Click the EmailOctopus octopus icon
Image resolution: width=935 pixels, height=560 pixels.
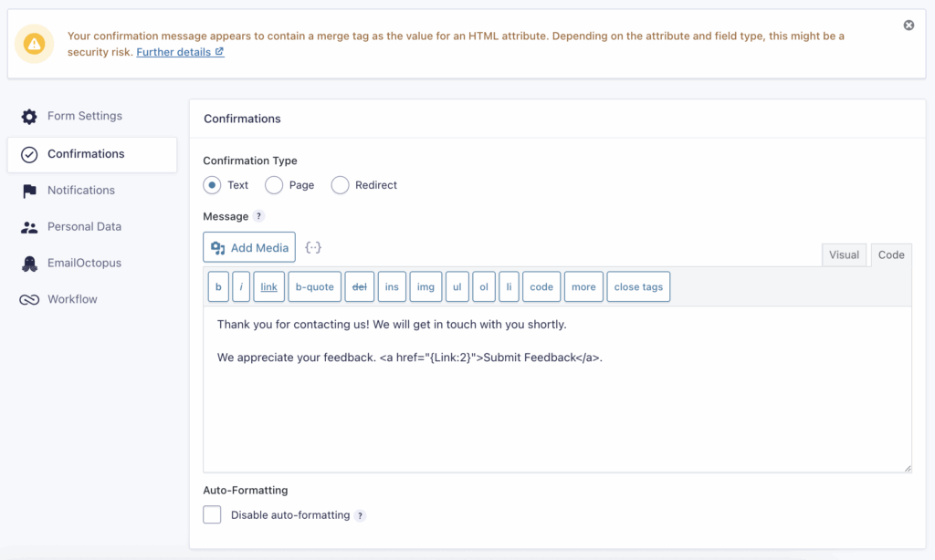click(29, 264)
